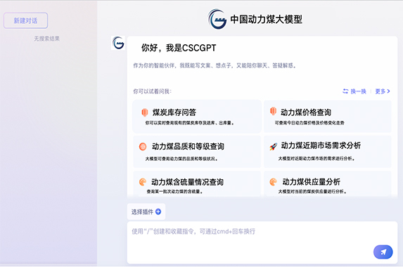Click the icon on 动力煤品质和等级查询 card
The height and width of the screenshot is (267, 403).
click(143, 147)
